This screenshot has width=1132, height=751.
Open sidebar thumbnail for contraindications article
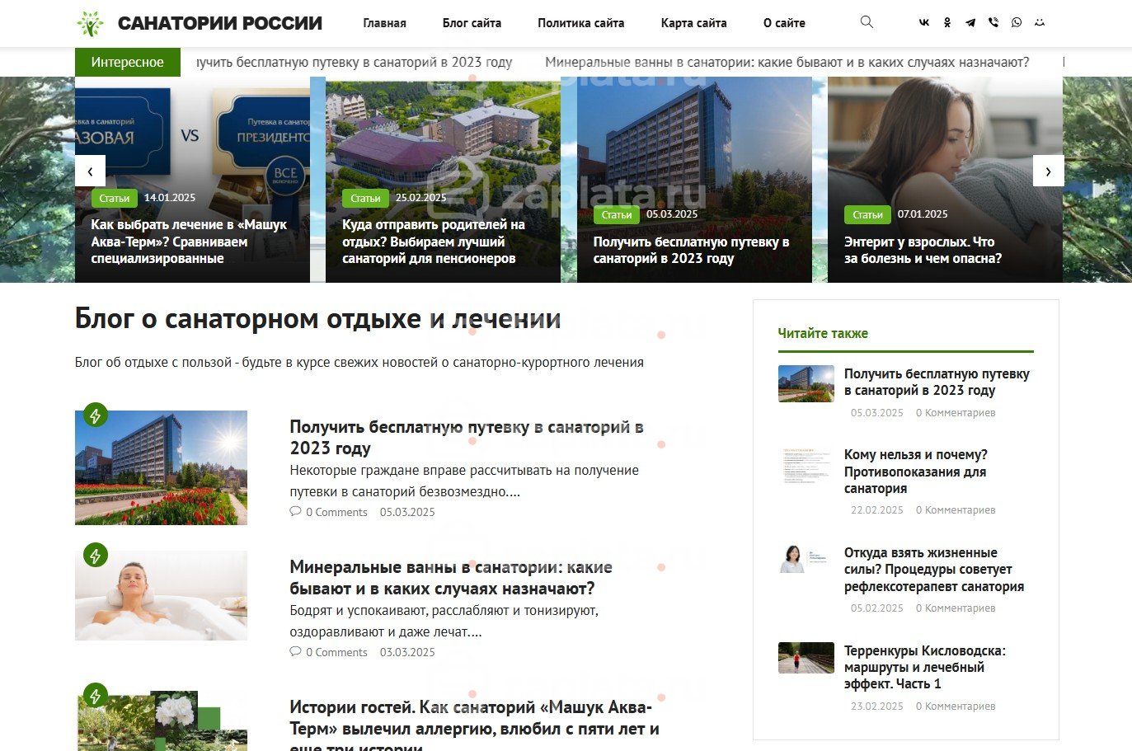806,467
